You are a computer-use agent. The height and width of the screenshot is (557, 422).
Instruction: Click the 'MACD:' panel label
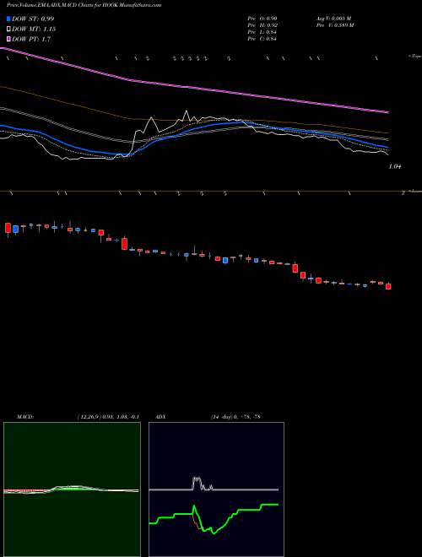tap(25, 417)
